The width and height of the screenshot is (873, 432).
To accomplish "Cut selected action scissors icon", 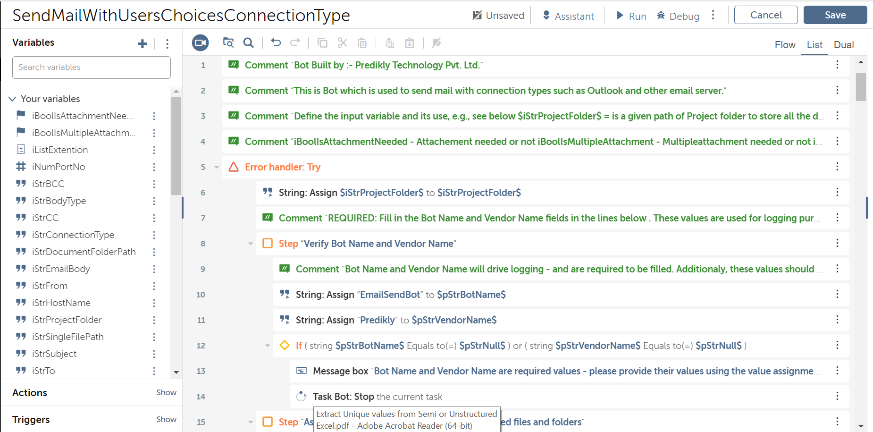I will click(342, 43).
